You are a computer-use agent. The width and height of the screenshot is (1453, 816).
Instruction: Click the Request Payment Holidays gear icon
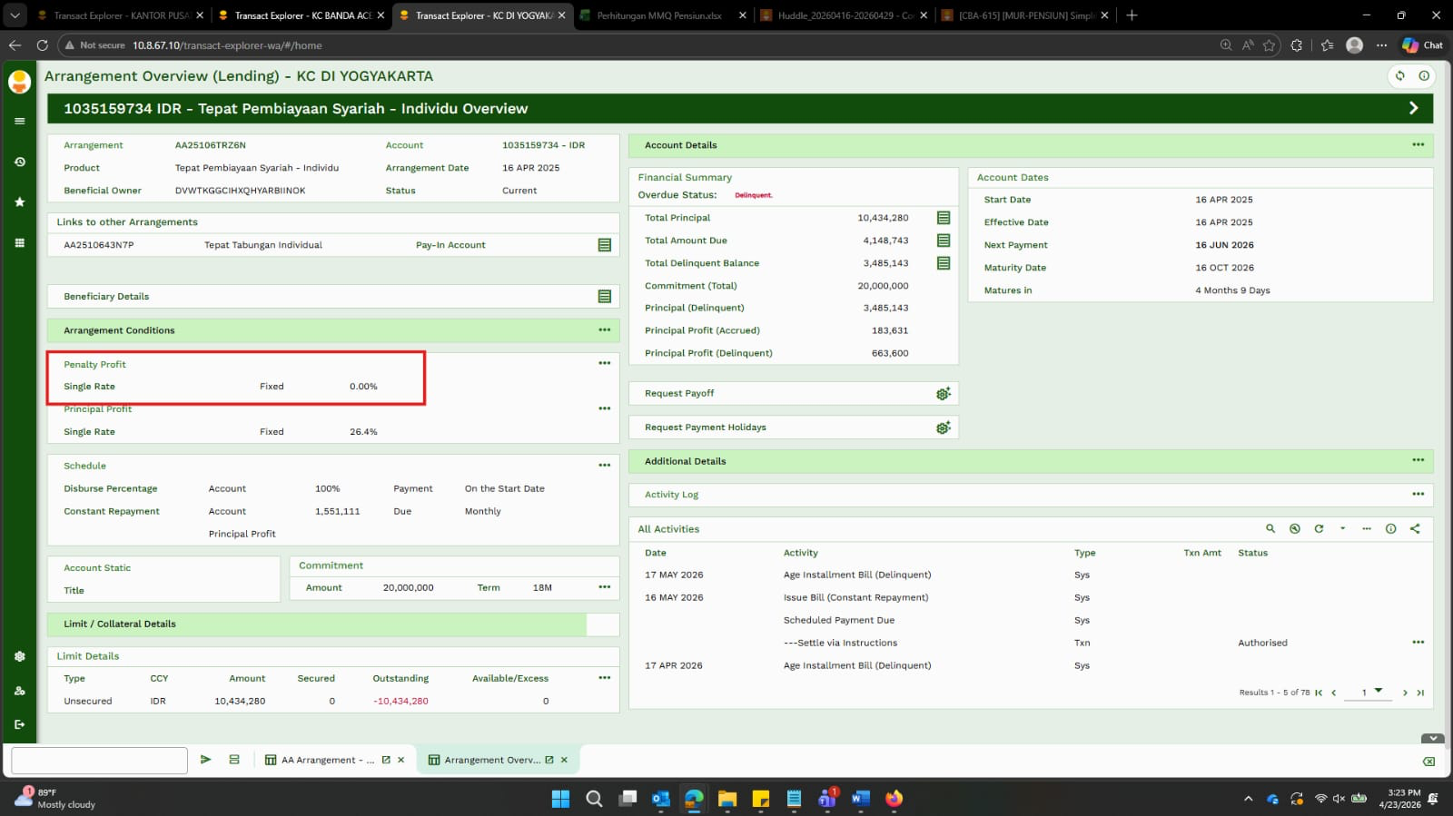coord(944,428)
